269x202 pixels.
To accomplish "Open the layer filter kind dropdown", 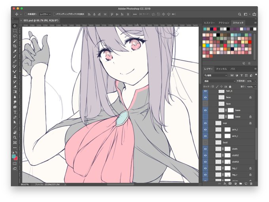I will coord(216,75).
